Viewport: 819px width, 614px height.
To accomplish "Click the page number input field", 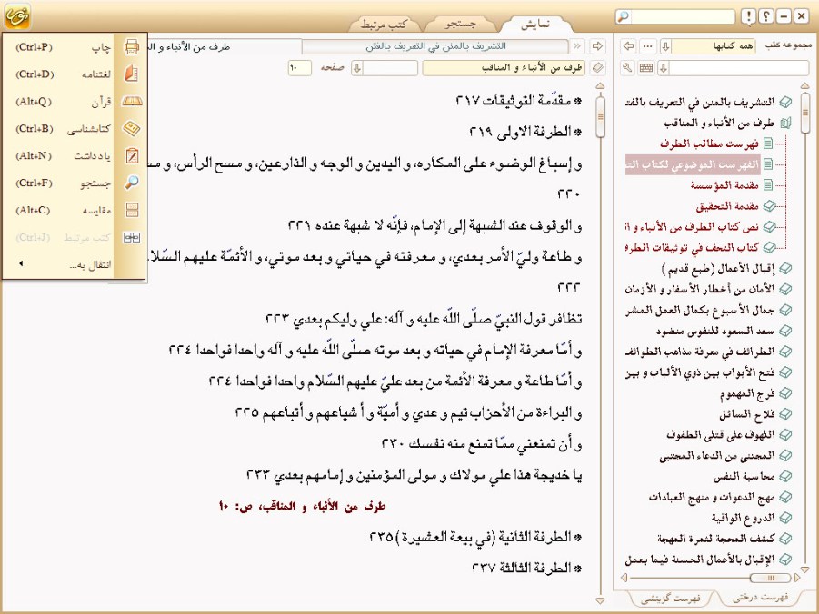I will [x=300, y=68].
